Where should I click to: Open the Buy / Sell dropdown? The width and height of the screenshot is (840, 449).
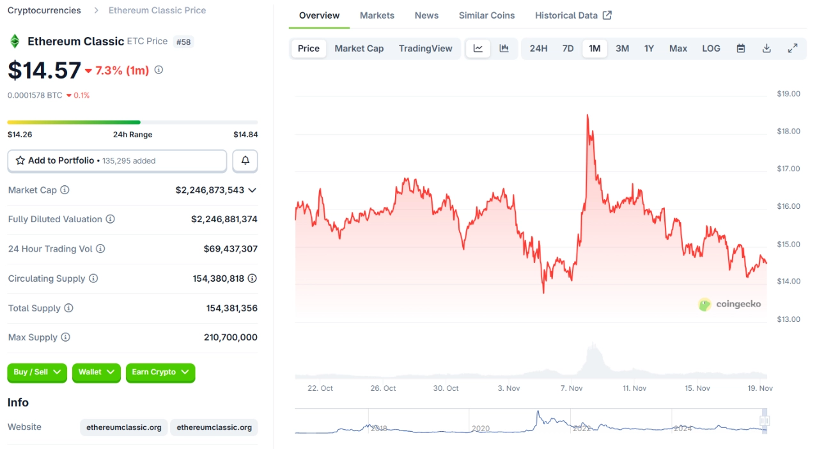click(x=36, y=372)
